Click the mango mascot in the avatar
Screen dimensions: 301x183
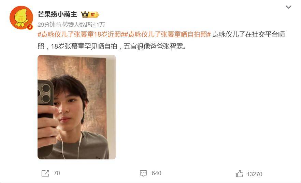[x=20, y=18]
